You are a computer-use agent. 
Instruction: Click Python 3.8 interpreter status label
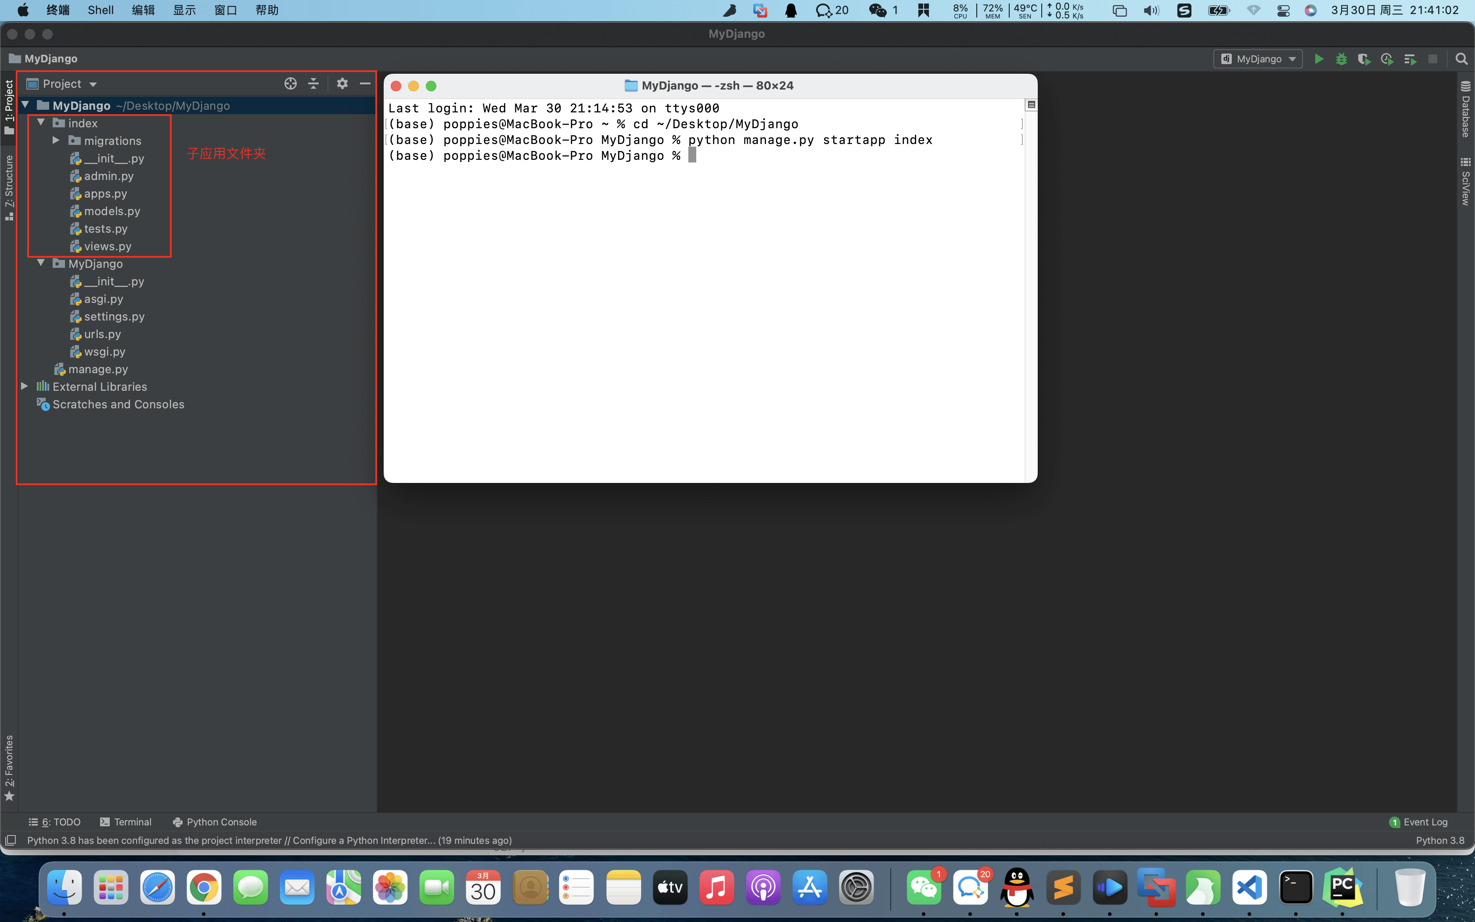(x=1439, y=840)
